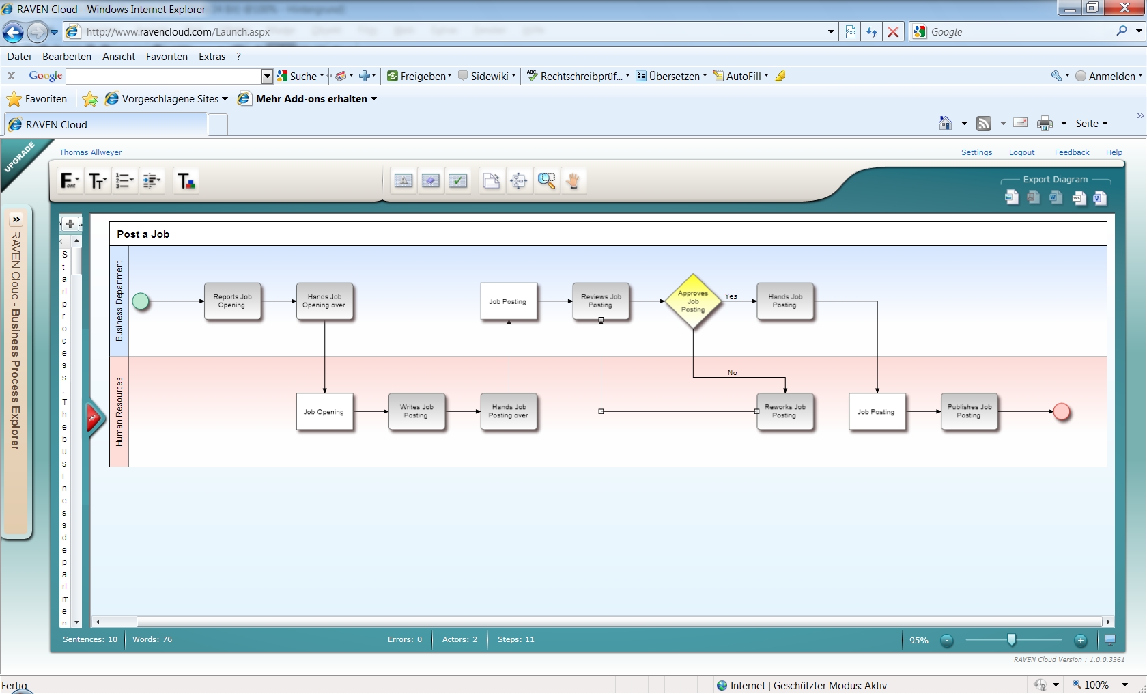Click the fit diagram layout icon
Screen dimensions: 1147x694
(519, 181)
